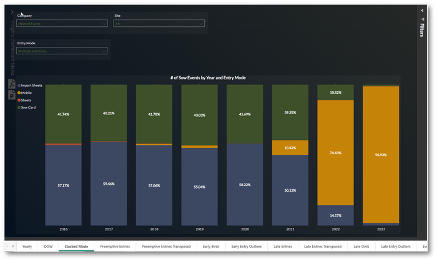Select the 2016 Sow Card bar segment
Image resolution: width=437 pixels, height=261 pixels.
(63, 114)
